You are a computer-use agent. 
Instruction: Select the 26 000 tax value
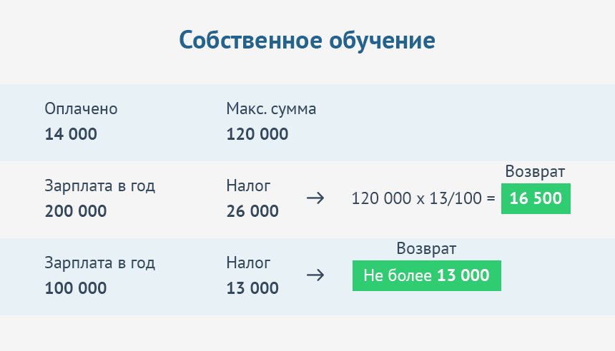point(252,211)
